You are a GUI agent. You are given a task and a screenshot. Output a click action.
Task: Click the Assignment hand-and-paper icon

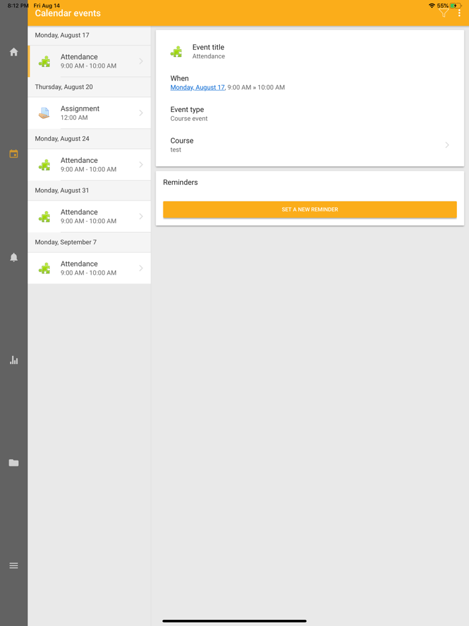44,113
